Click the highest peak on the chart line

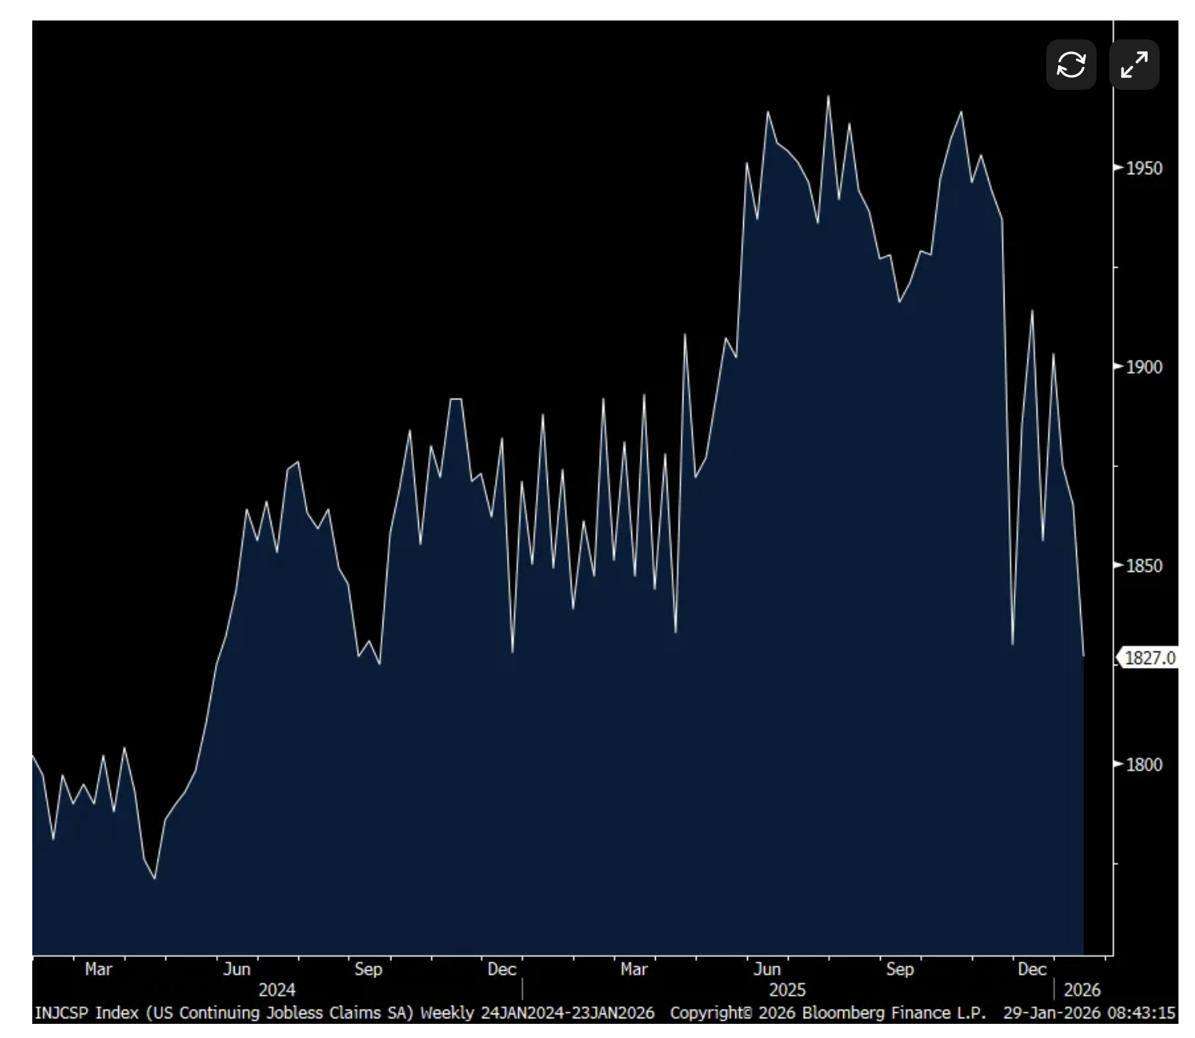pos(828,97)
